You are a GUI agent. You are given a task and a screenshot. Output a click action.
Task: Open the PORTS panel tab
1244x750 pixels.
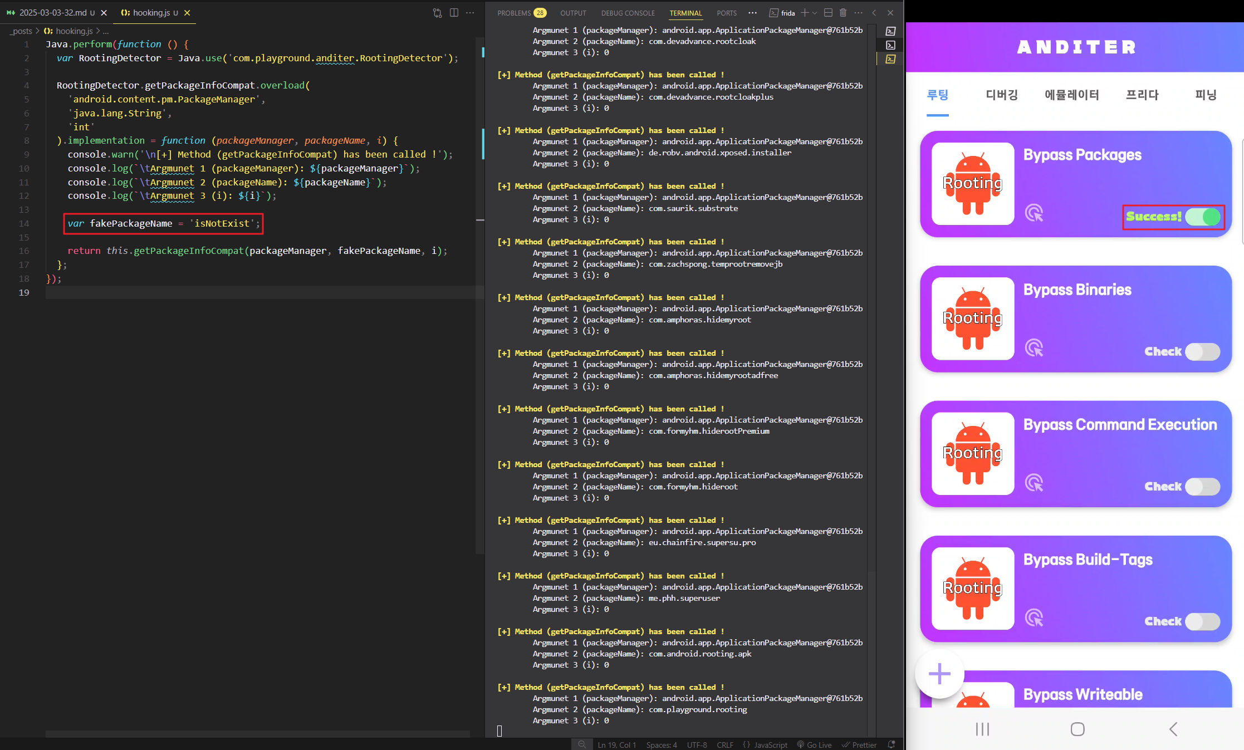click(727, 13)
